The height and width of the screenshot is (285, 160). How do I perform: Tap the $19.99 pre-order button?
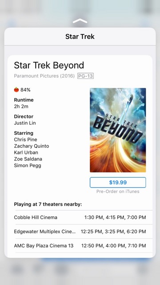coord(118,182)
